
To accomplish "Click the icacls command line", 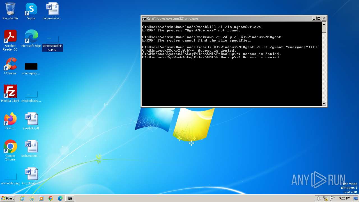I will [x=229, y=47].
